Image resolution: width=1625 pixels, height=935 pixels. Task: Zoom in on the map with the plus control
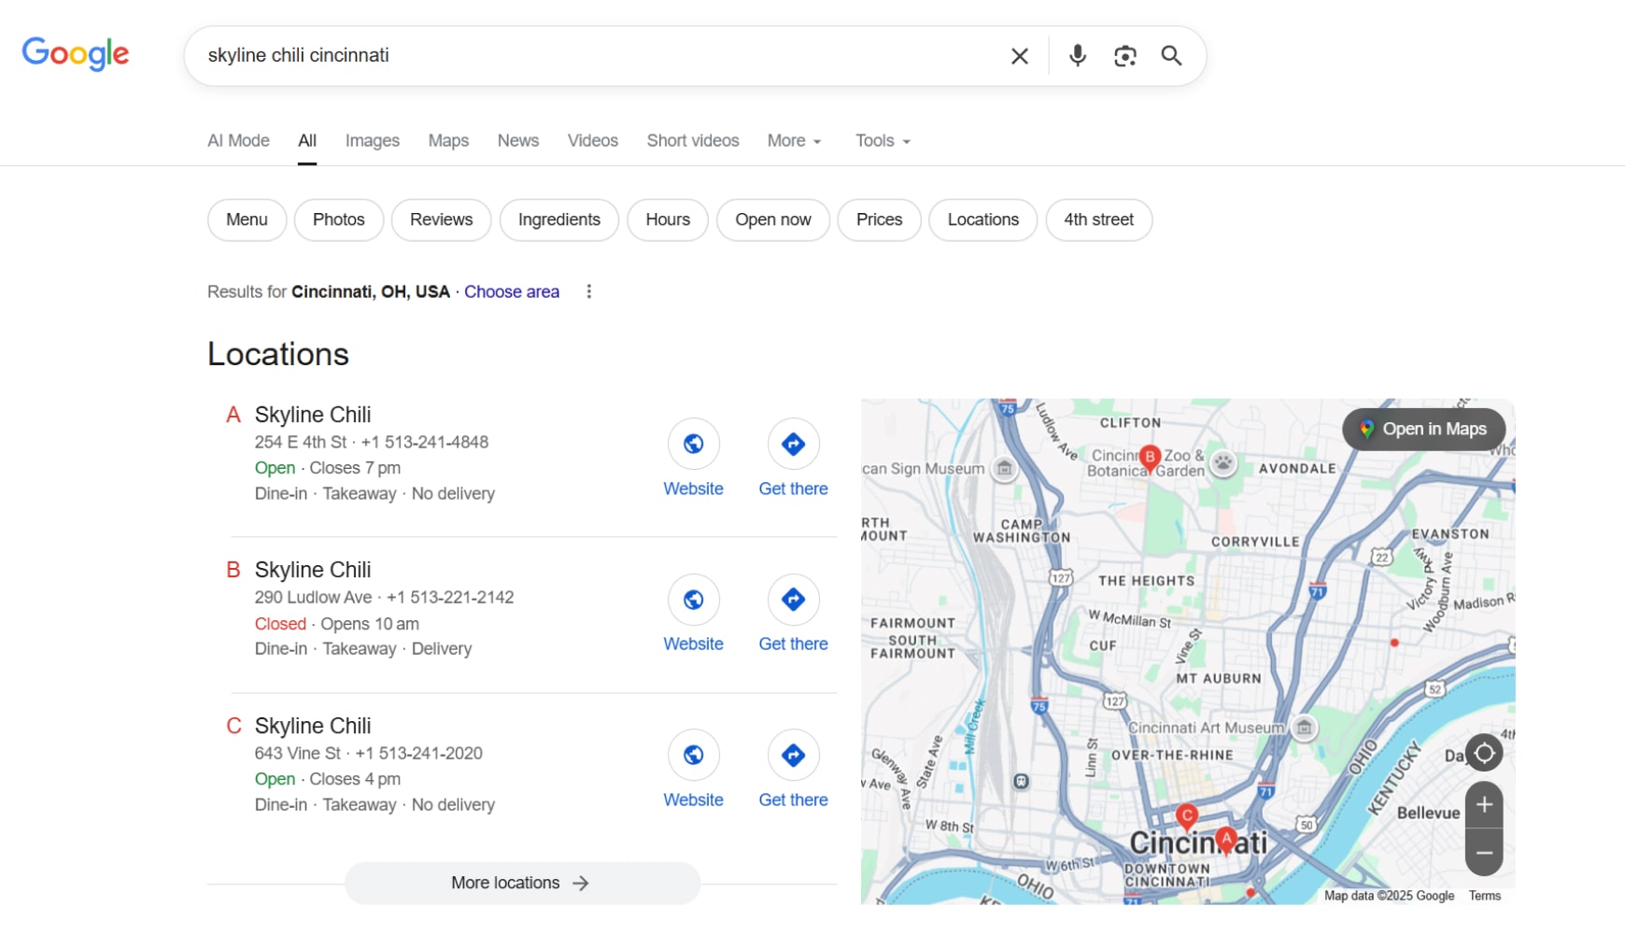(1484, 804)
